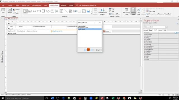Open Chrome from the taskbar
The width and height of the screenshot is (179, 100).
pos(124,98)
